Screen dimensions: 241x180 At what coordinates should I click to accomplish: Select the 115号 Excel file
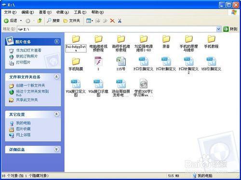tap(121, 64)
